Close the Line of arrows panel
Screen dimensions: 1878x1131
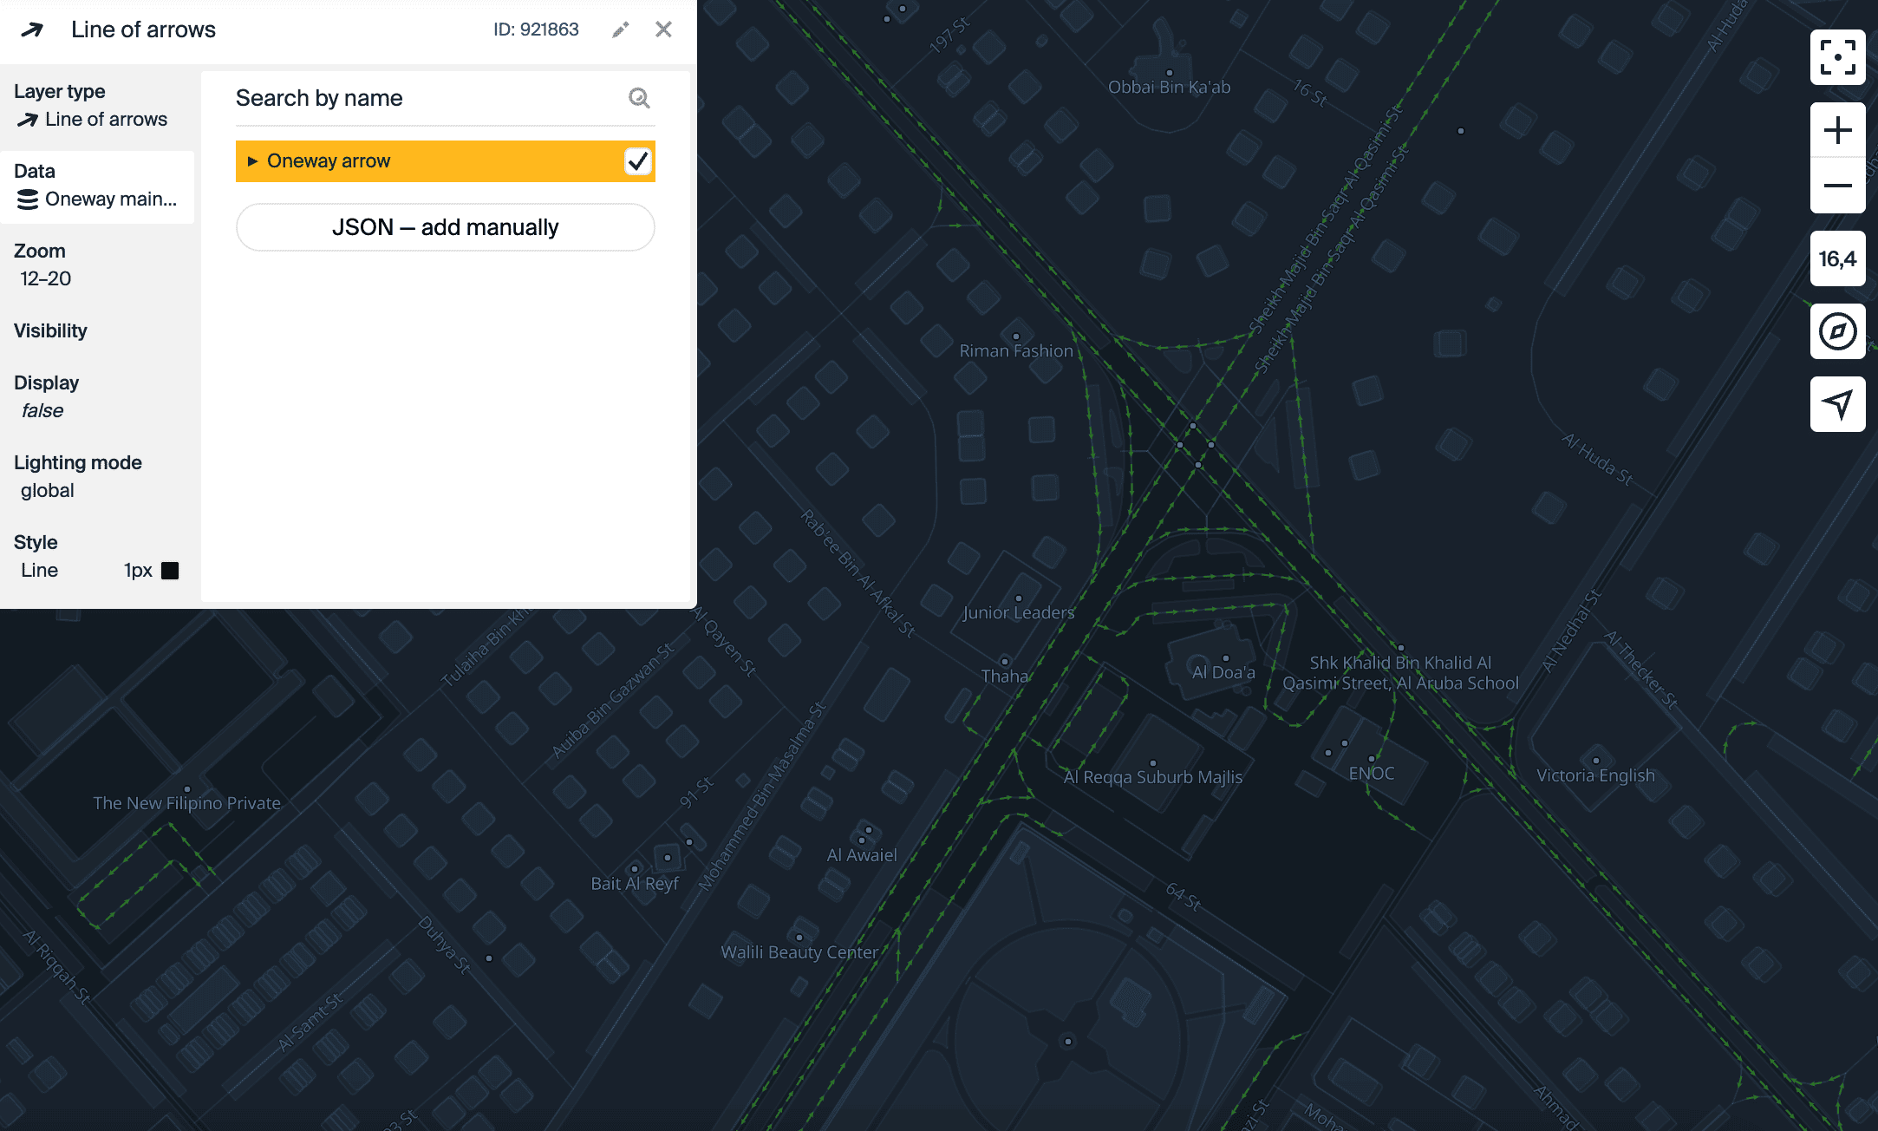click(x=663, y=29)
